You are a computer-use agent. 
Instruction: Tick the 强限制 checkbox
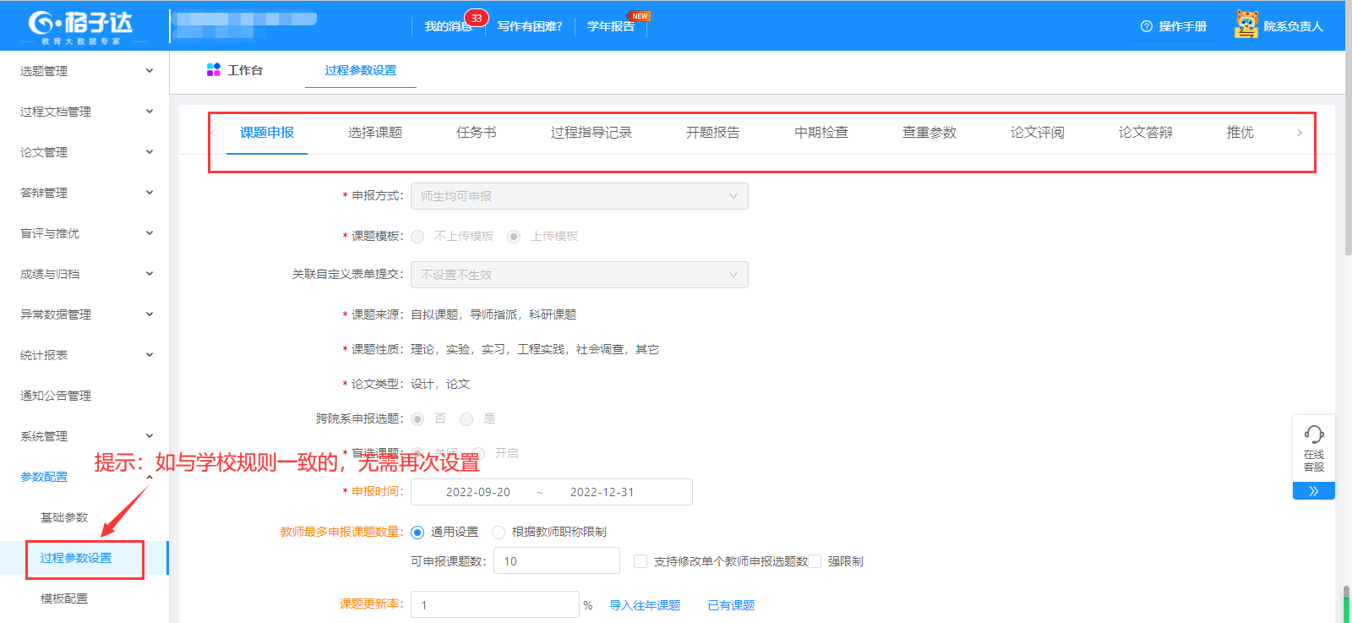coord(815,561)
